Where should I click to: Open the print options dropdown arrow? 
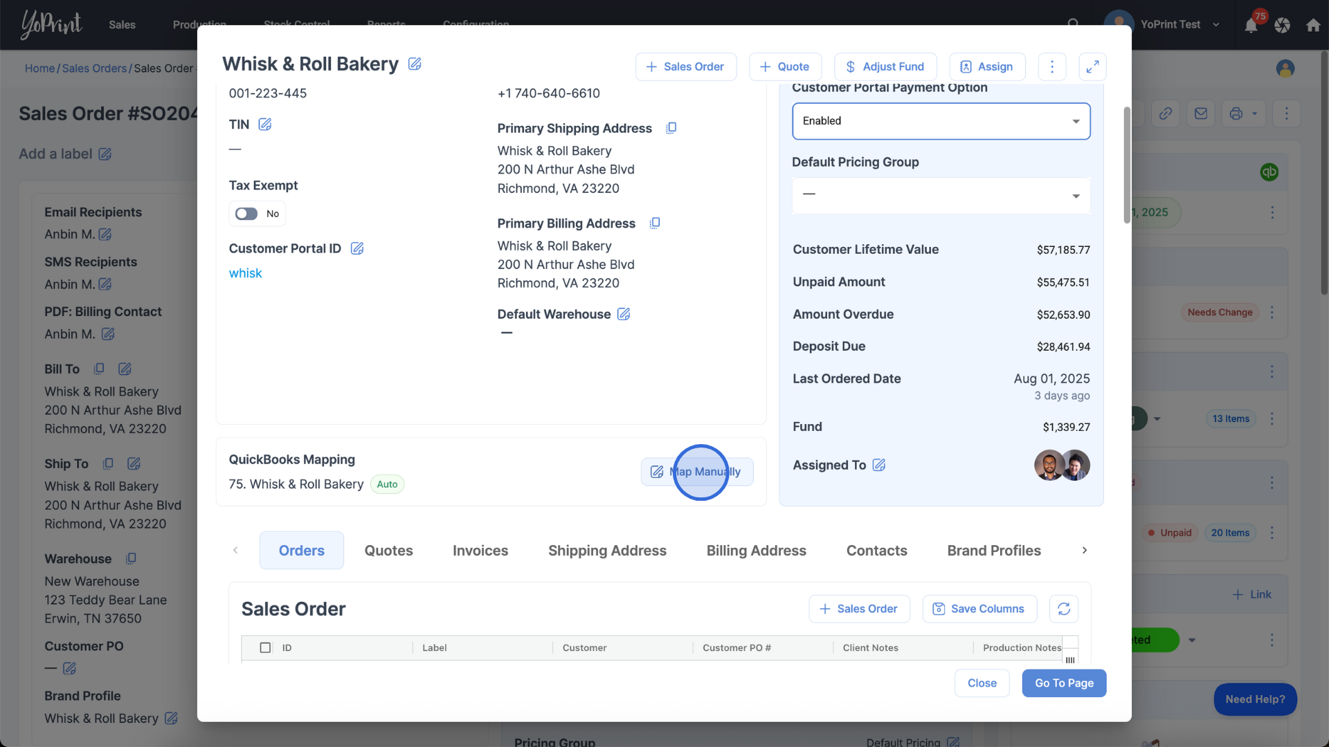click(1254, 113)
